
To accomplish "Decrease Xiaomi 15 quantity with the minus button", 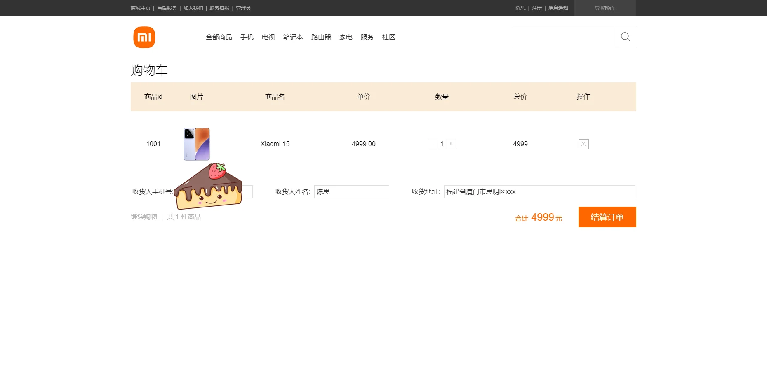I will pos(433,144).
